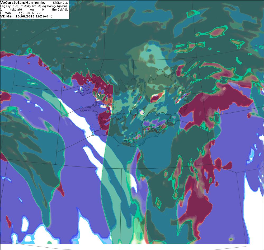Click the 'VT: Mán. 15.08.2016 16Z' valid time

point(21,16)
